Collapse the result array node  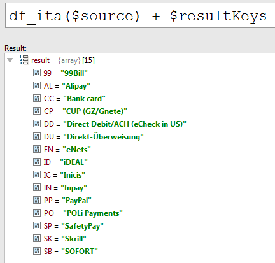[x=10, y=60]
